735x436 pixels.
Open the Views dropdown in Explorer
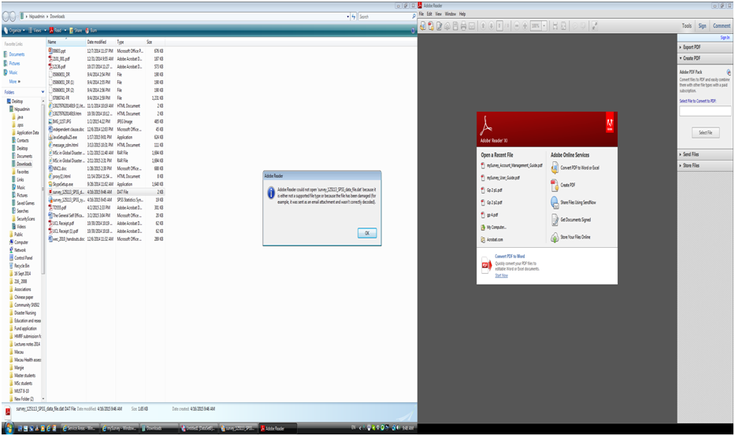pos(38,31)
